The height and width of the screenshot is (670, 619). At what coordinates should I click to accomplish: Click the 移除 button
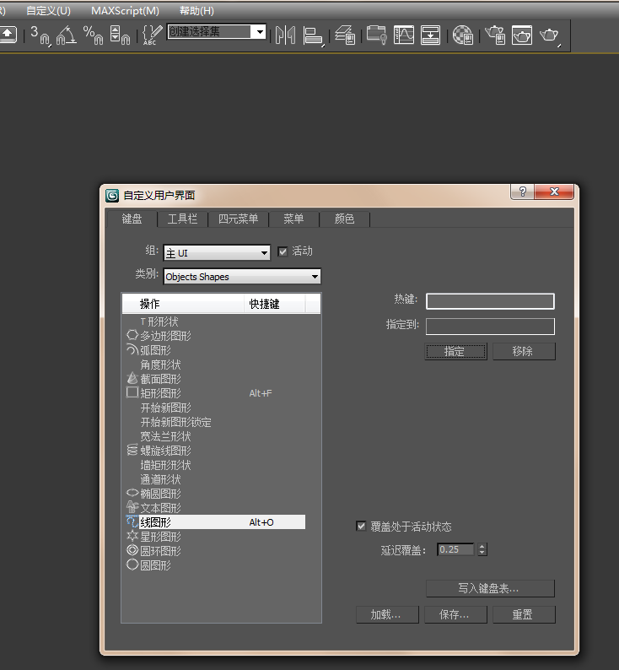[524, 351]
